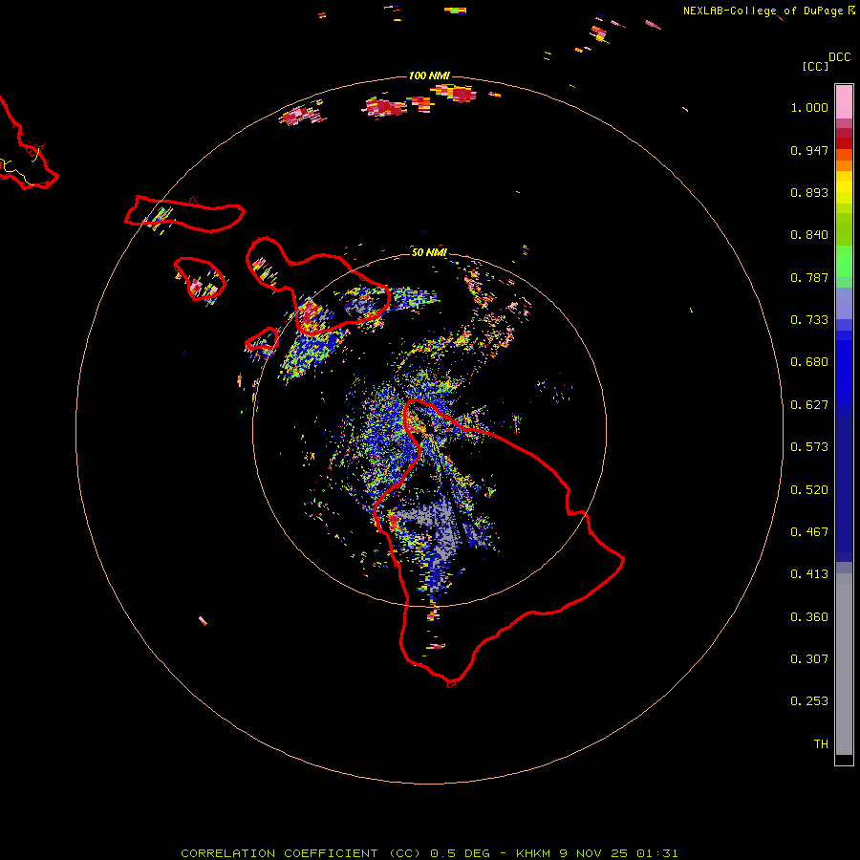This screenshot has width=860, height=860.
Task: Click the TH threshold label
Action: [821, 744]
